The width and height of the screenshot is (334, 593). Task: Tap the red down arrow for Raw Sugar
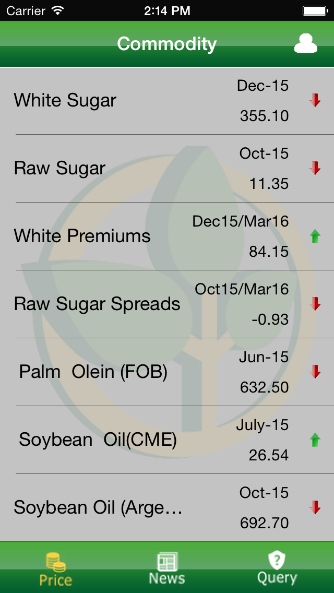pos(315,168)
